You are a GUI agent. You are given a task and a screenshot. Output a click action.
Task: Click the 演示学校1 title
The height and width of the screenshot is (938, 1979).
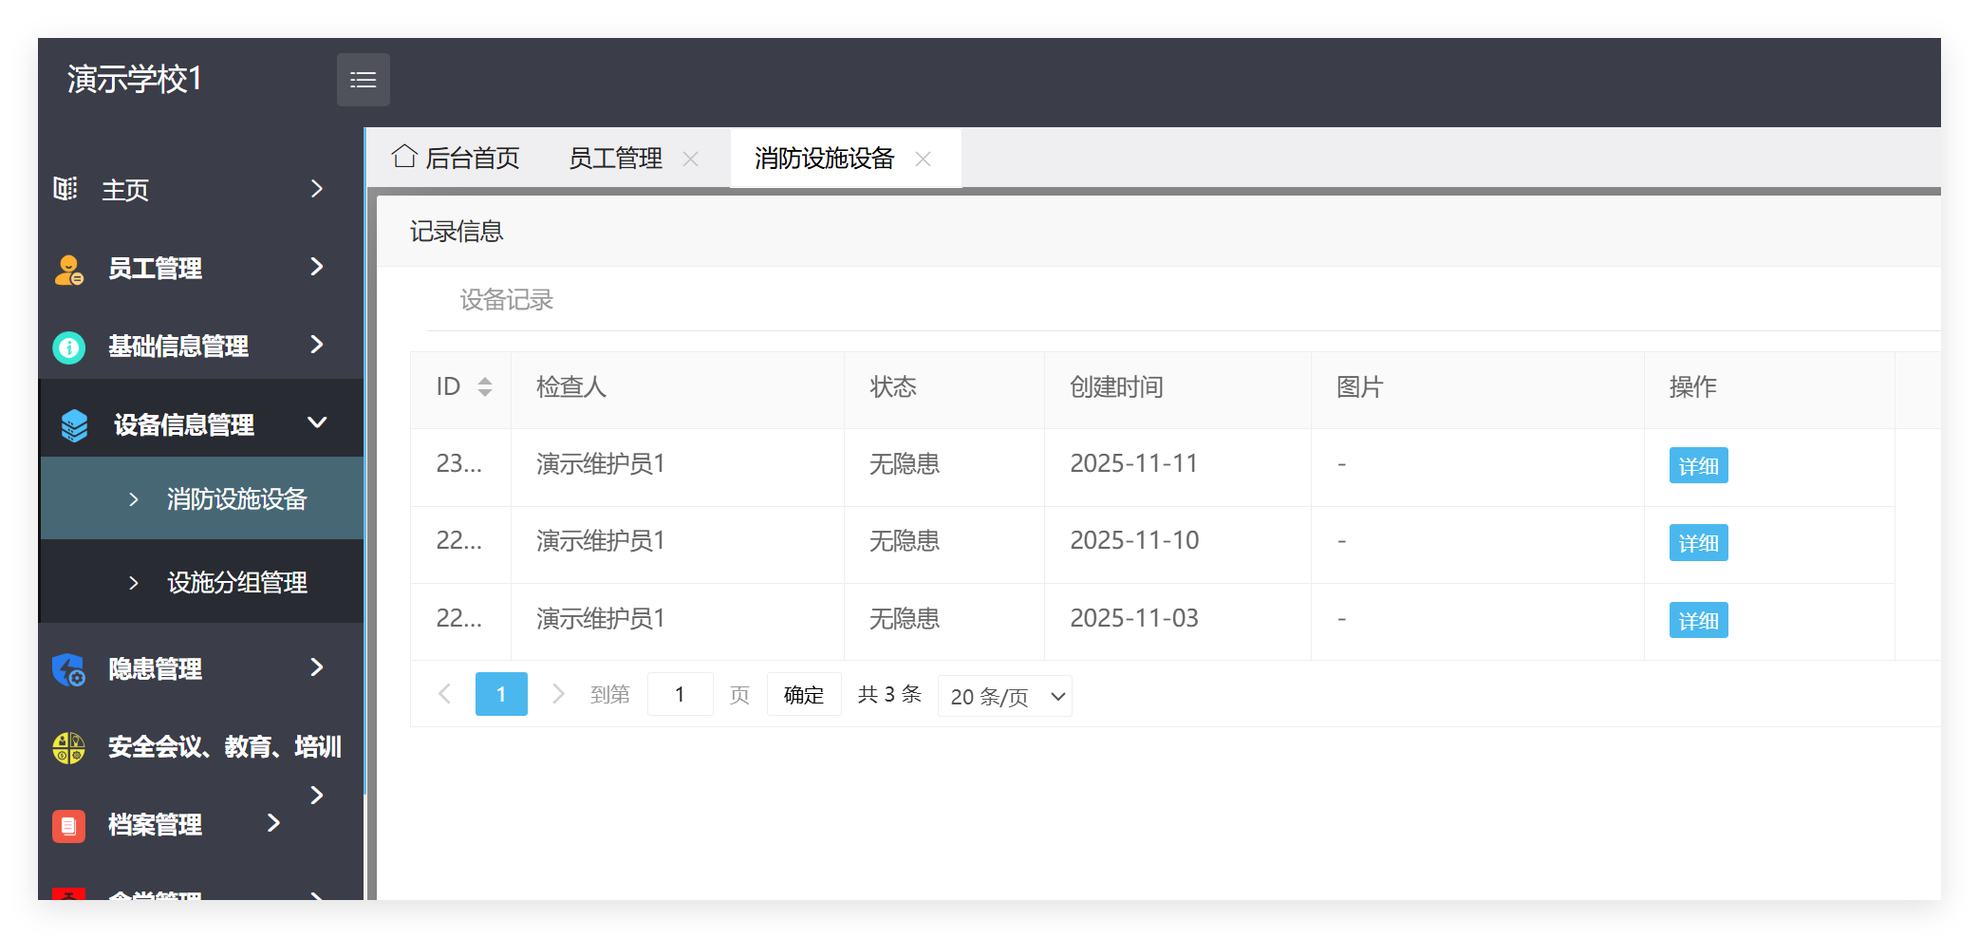(x=135, y=79)
